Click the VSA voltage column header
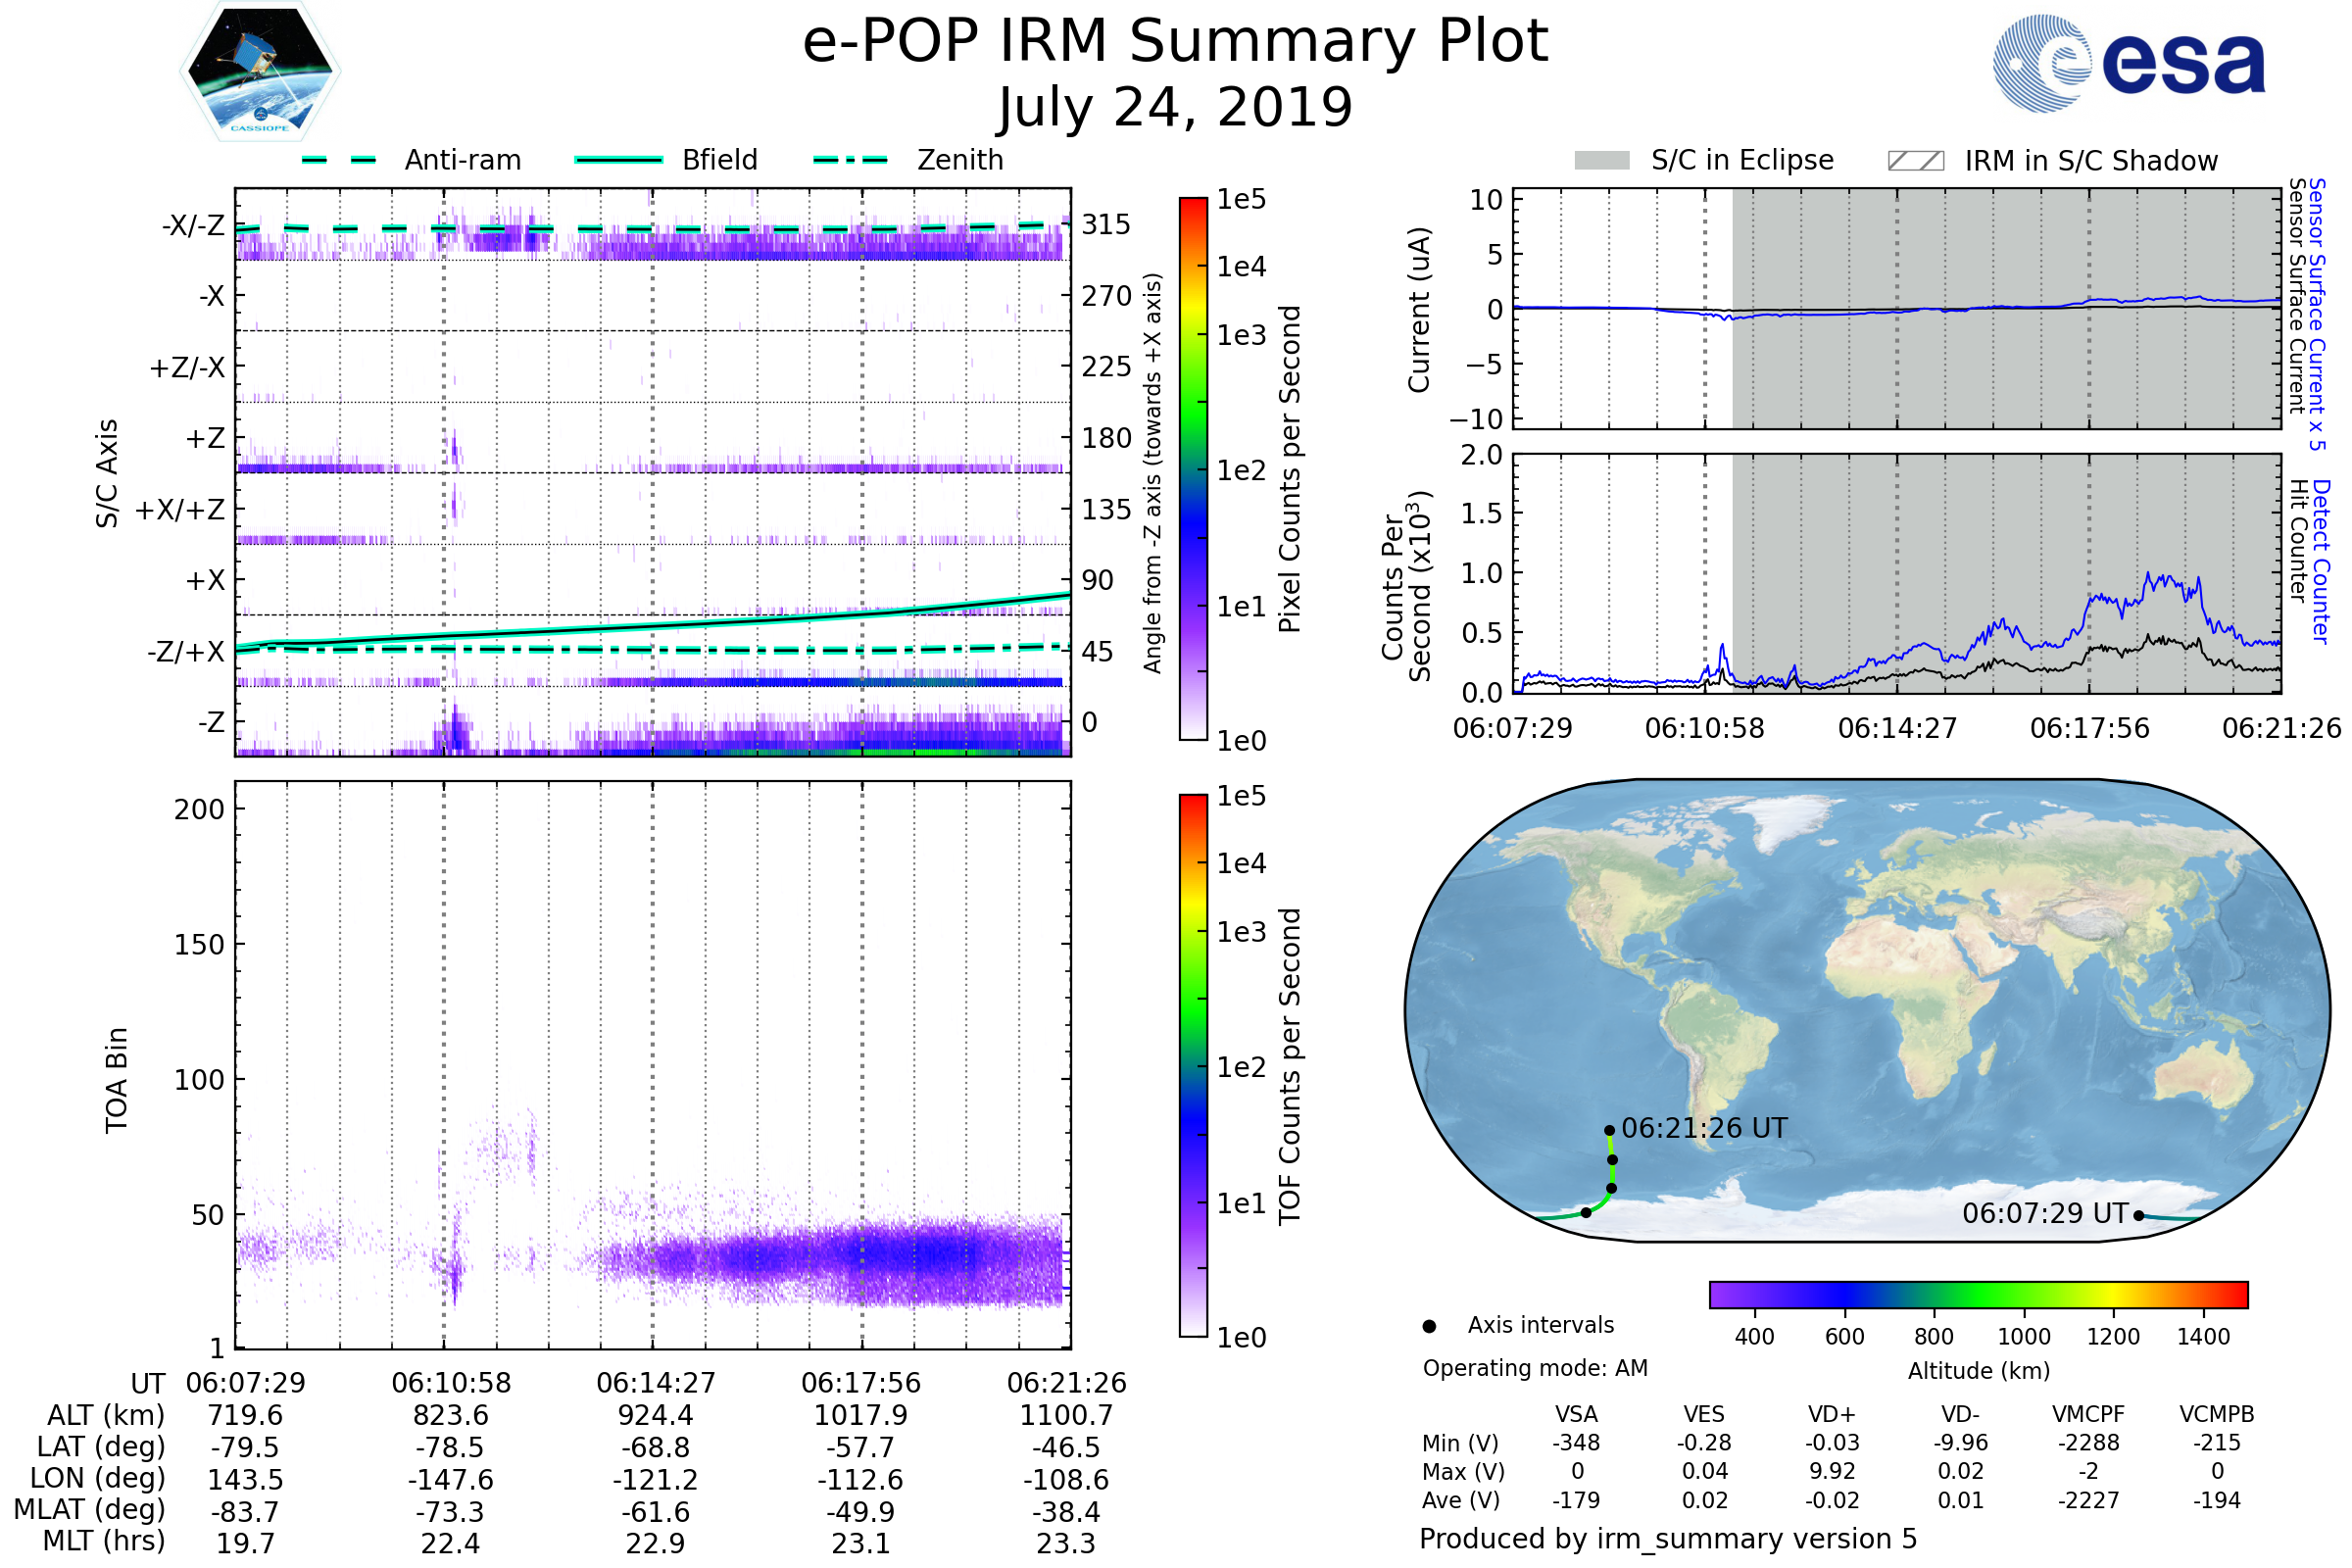Screen dimensions: 2352x1568 click(x=1576, y=1415)
